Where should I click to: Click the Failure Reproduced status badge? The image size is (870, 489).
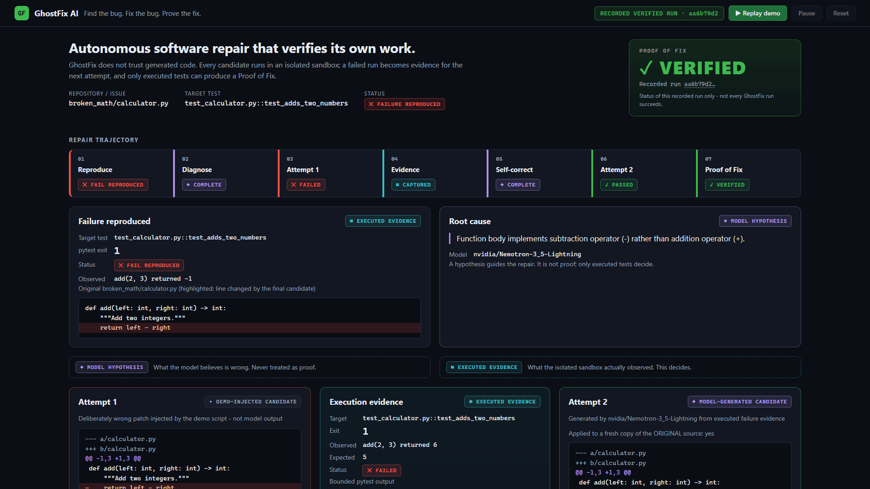pyautogui.click(x=404, y=104)
